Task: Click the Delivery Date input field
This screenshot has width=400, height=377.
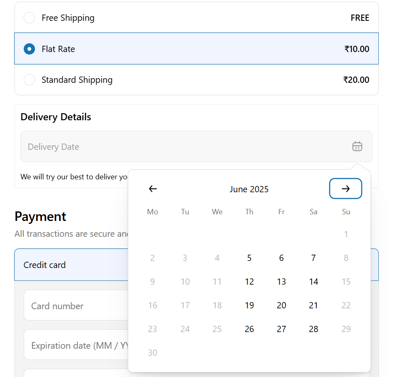Action: 196,146
